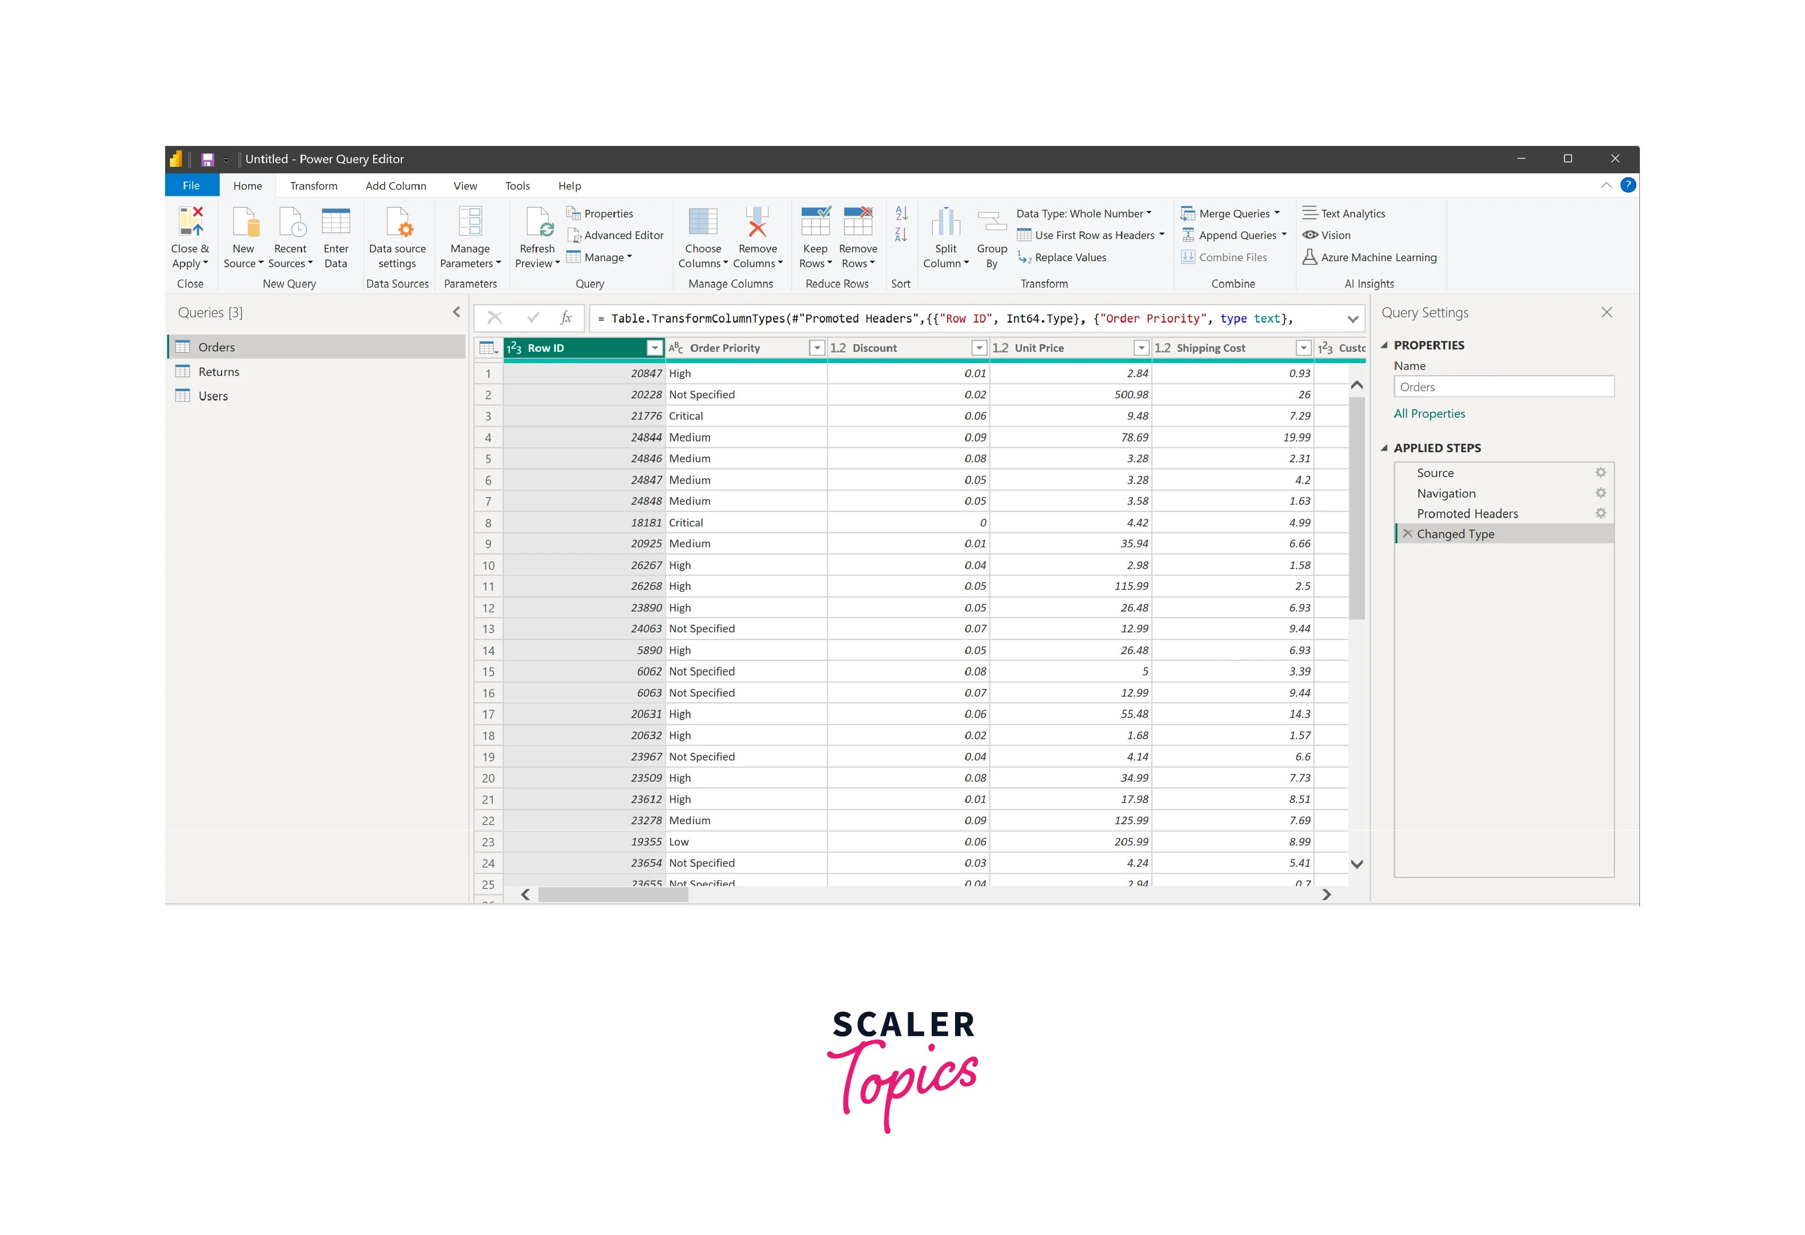Click the Split Column icon
The height and width of the screenshot is (1235, 1805).
(x=945, y=223)
